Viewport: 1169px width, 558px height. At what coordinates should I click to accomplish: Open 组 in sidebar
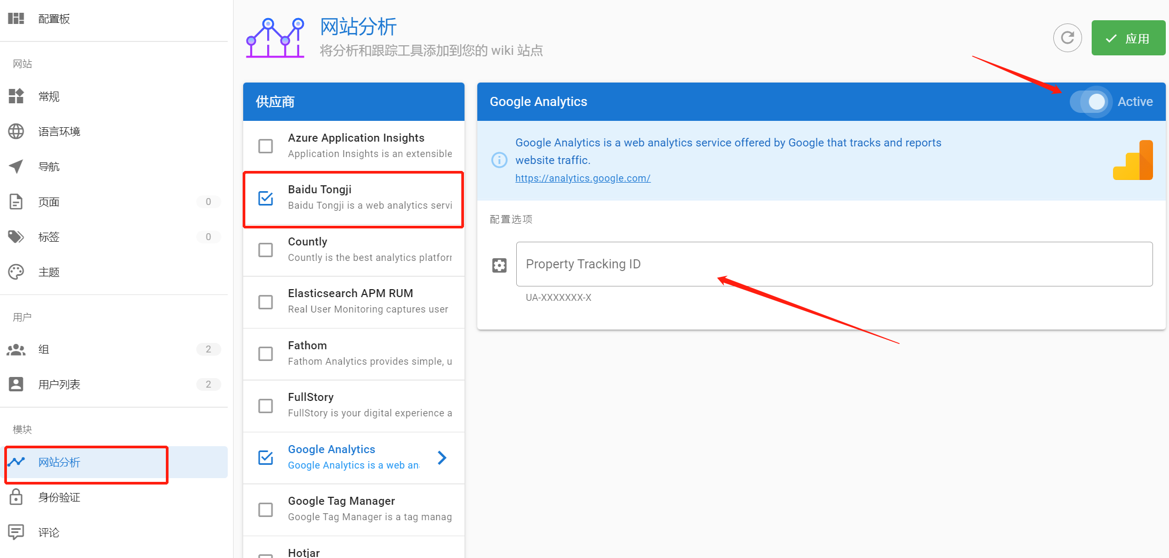[x=114, y=349]
